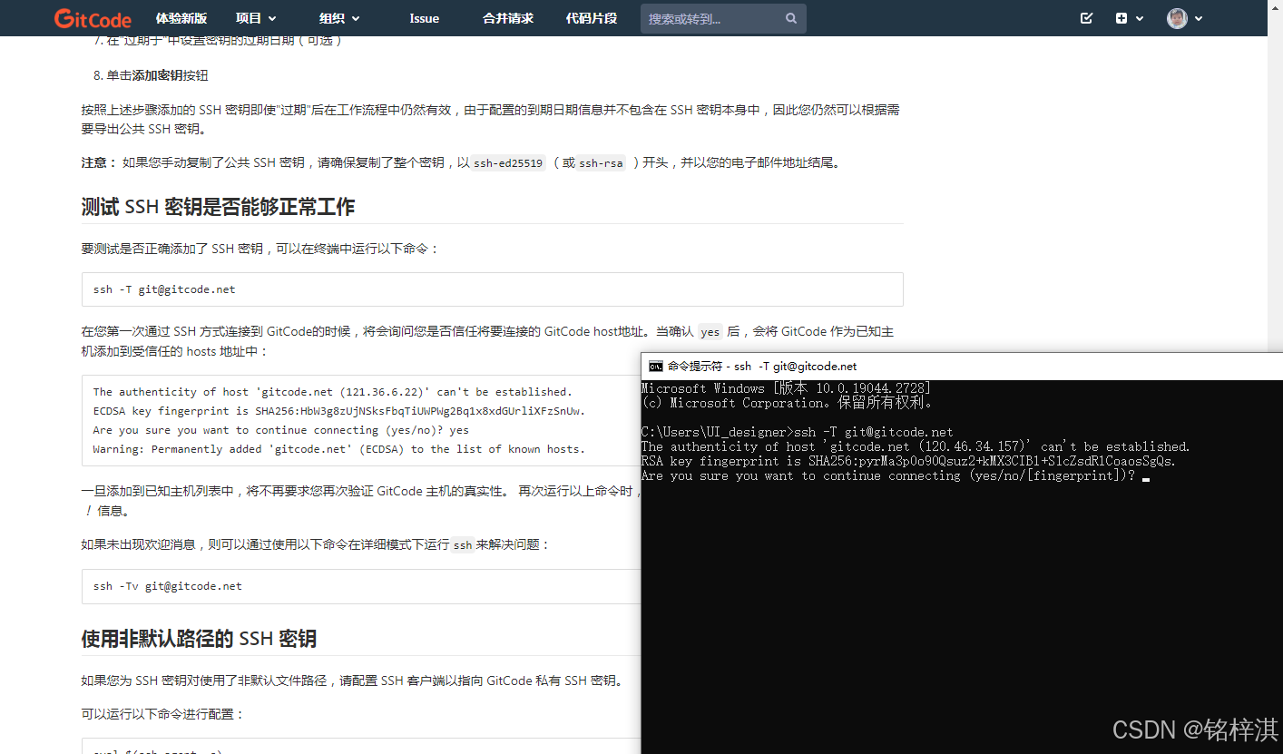Expand the 项目 dropdown menu
Viewport: 1283px width, 754px height.
[256, 18]
